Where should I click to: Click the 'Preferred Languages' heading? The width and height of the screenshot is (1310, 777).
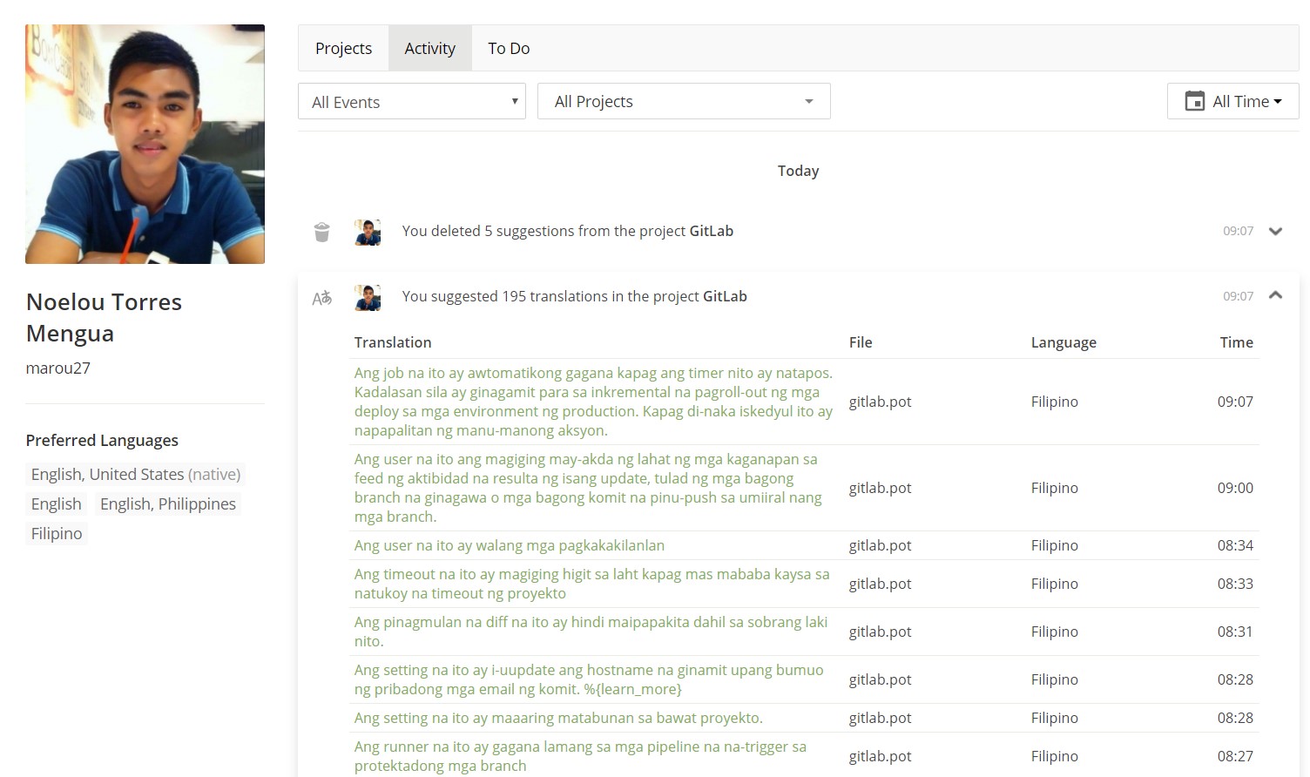coord(102,440)
